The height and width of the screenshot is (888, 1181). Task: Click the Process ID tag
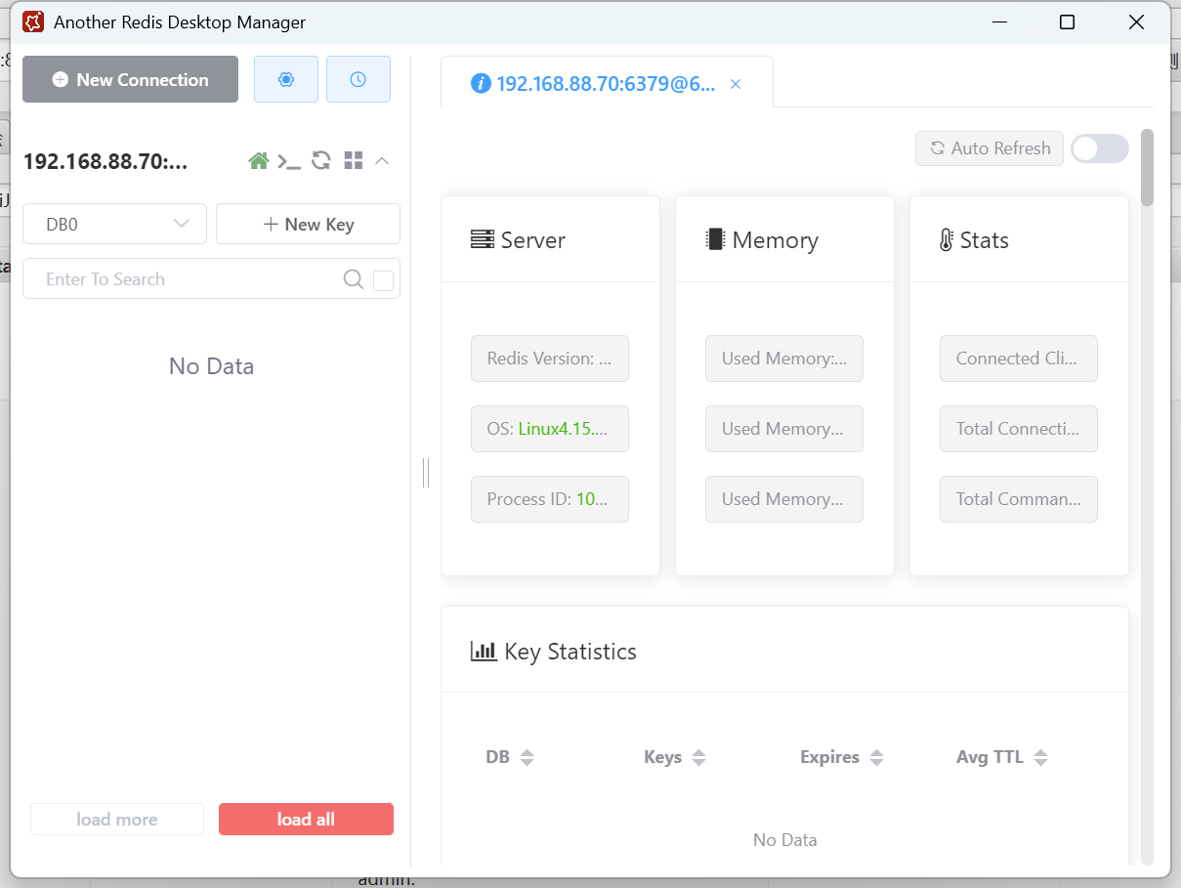click(x=550, y=499)
